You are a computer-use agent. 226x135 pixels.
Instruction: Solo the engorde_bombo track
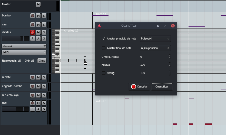pos(44,86)
